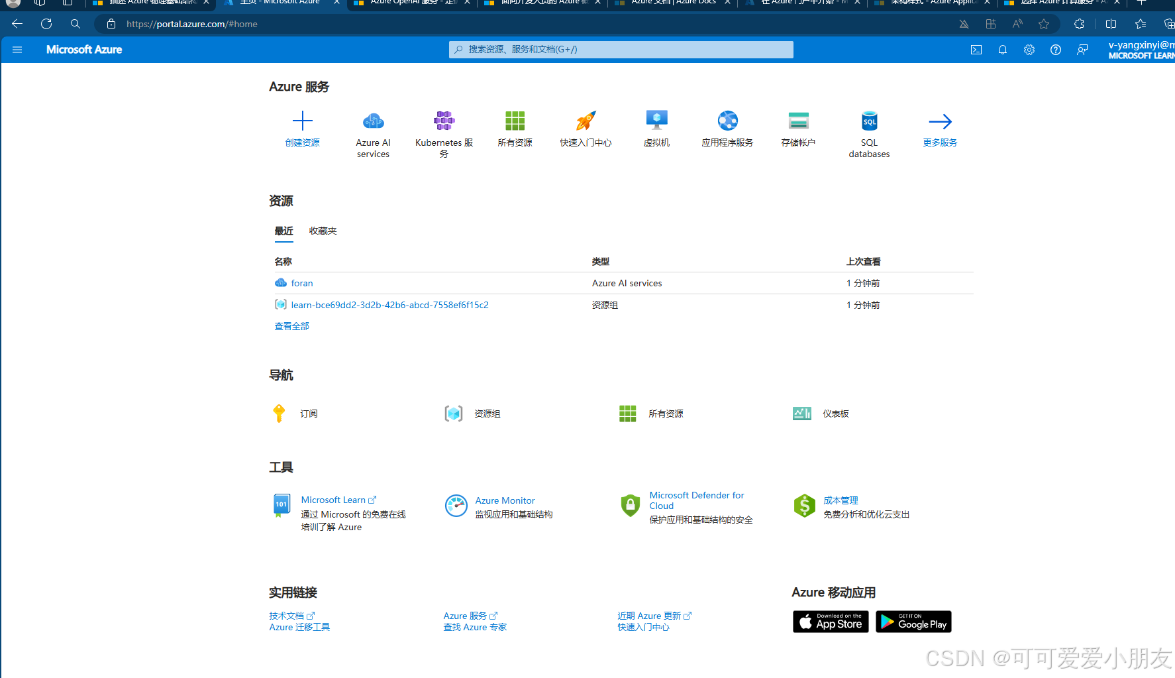This screenshot has height=678, width=1175.
Task: Switch to Azure OpenAI browser tab
Action: (x=413, y=3)
